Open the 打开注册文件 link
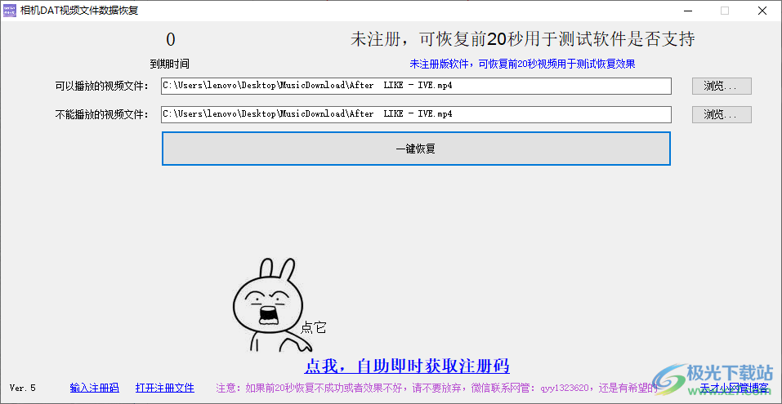Screen dimensions: 782x404 164,388
